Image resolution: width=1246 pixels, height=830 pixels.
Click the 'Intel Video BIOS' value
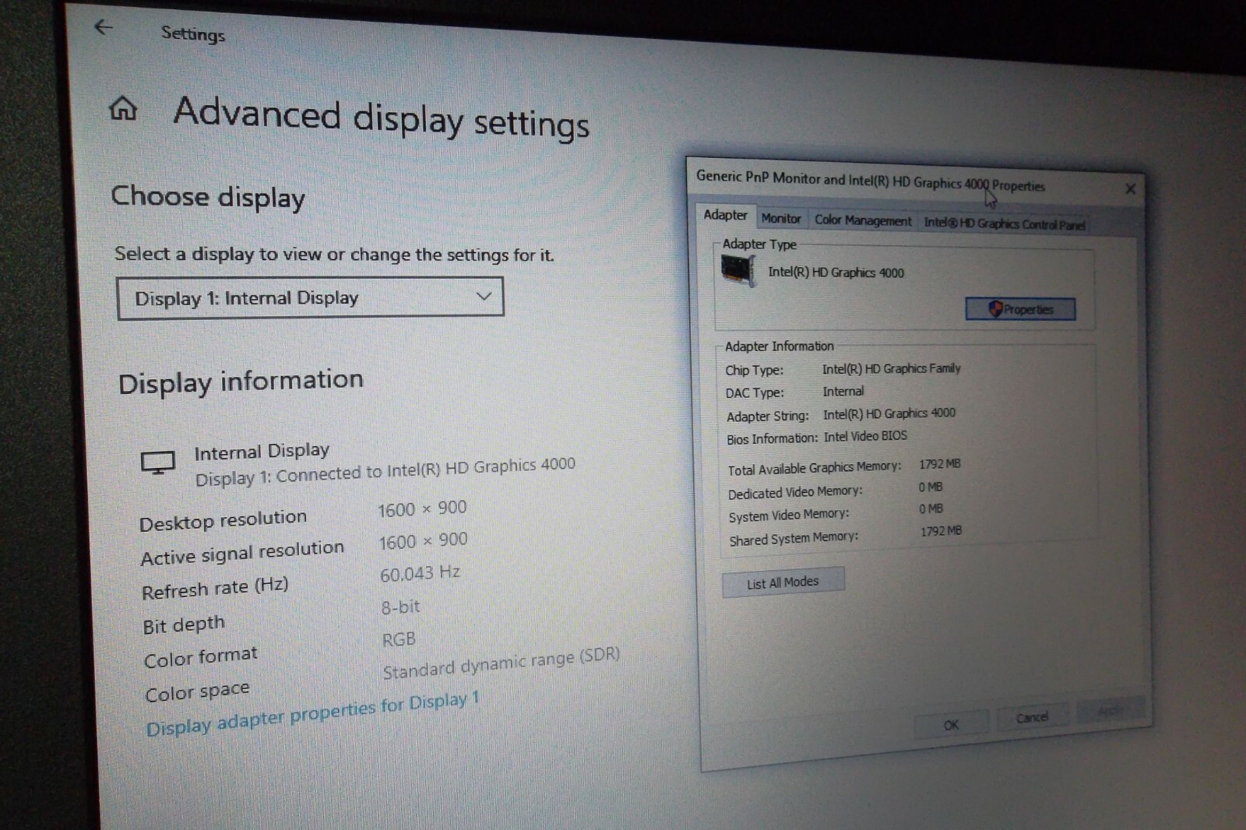tap(866, 437)
